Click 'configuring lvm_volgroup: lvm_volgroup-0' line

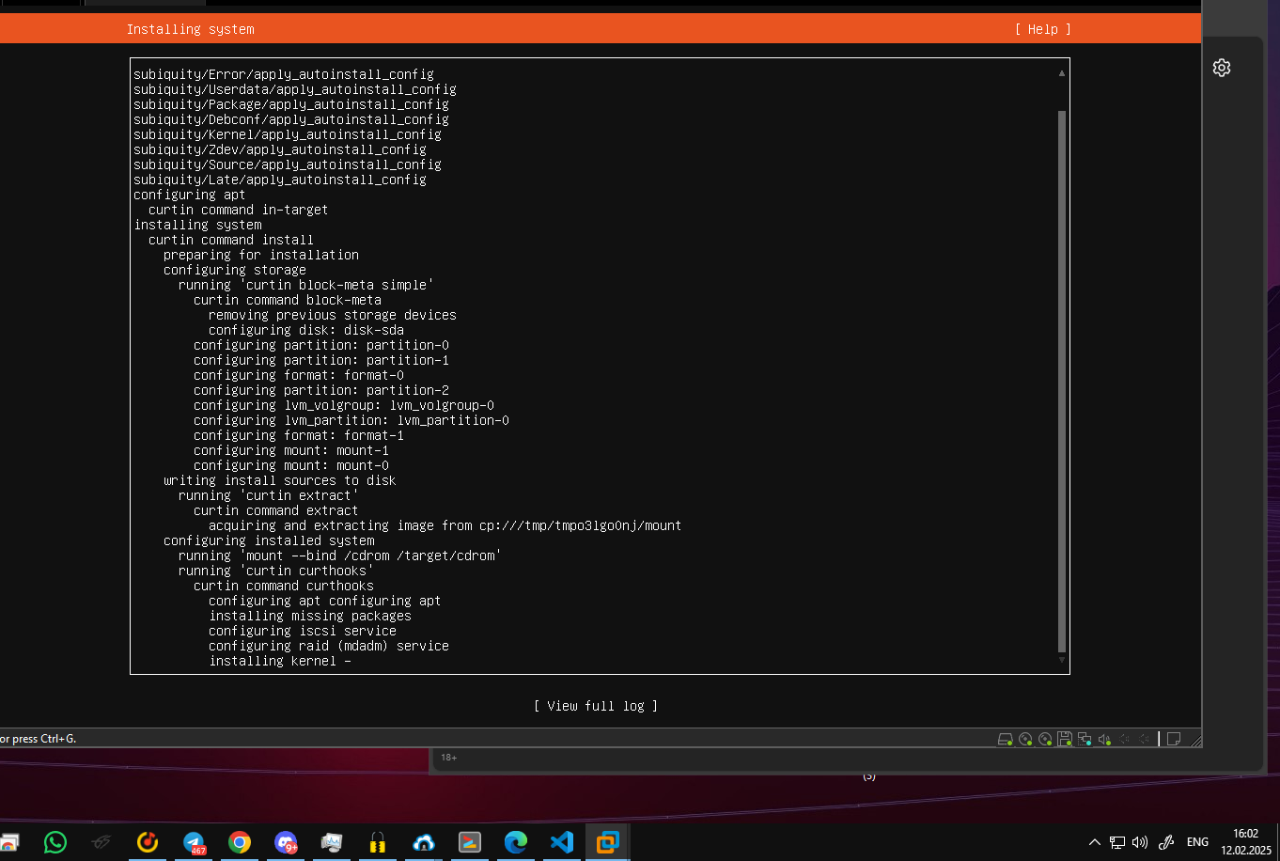point(344,405)
